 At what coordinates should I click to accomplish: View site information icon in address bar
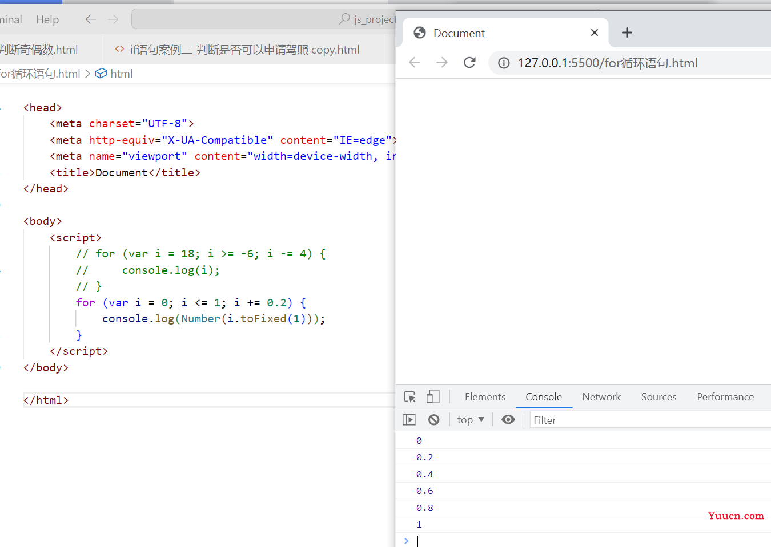[504, 63]
